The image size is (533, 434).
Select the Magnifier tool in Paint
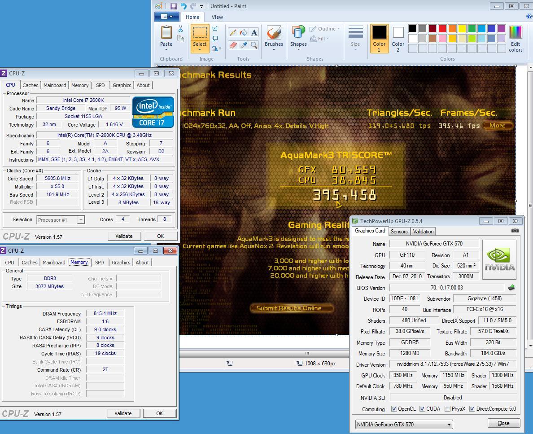pyautogui.click(x=254, y=45)
